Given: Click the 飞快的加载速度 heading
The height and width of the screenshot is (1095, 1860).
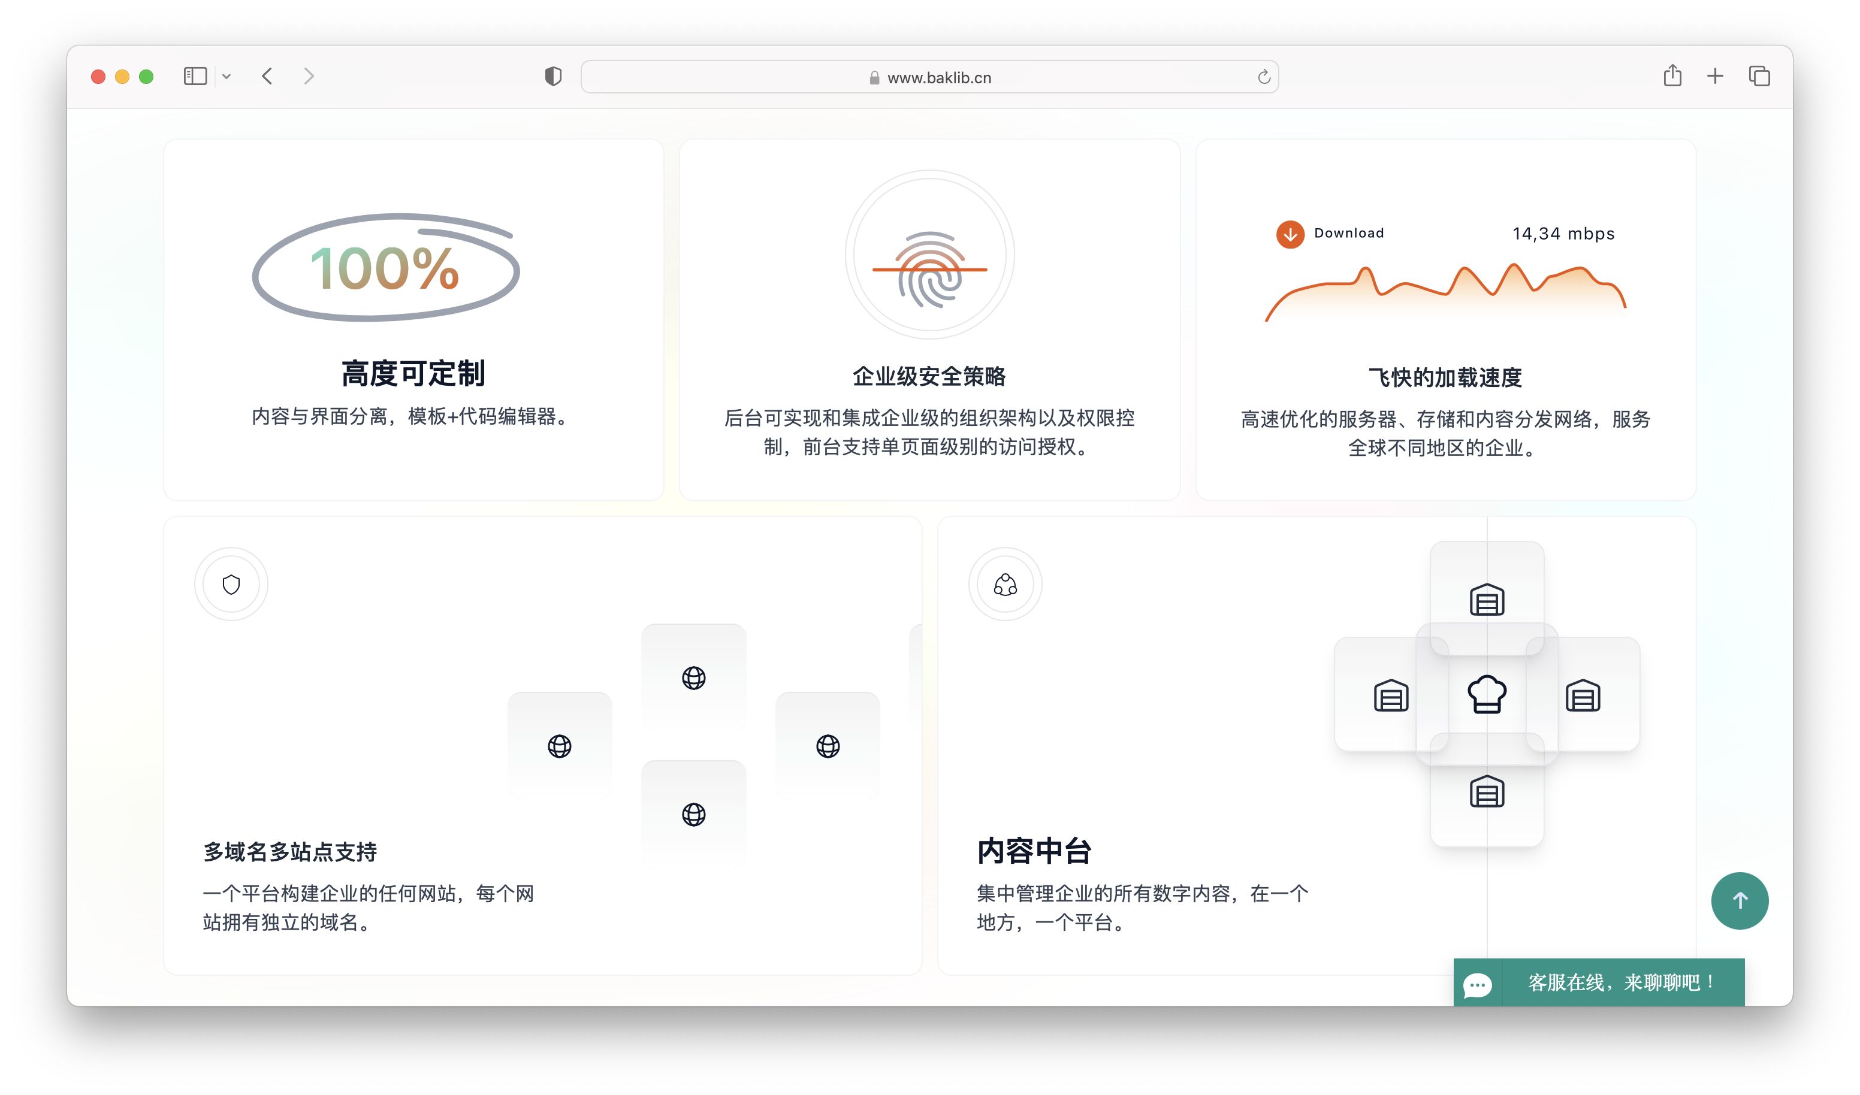Looking at the screenshot, I should coord(1445,377).
